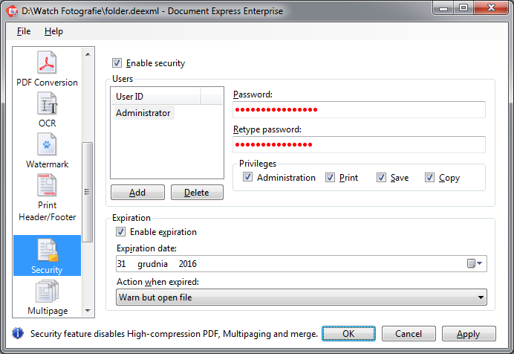Click the sidebar scroll down arrow
The height and width of the screenshot is (354, 514).
[x=88, y=311]
